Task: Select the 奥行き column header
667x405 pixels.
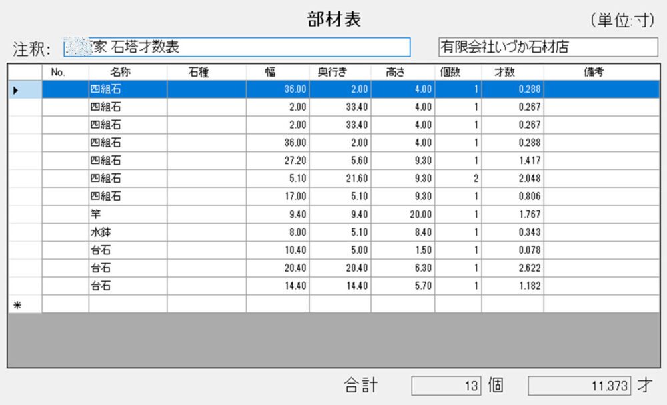Action: [x=340, y=72]
